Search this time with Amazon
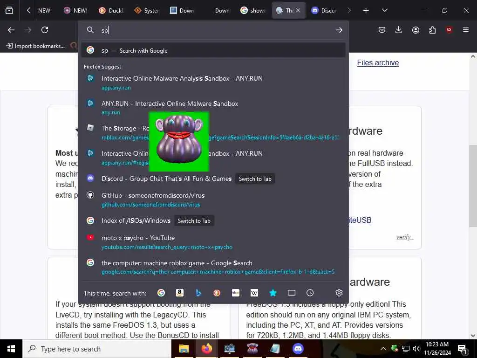The width and height of the screenshot is (477, 358). tap(180, 293)
